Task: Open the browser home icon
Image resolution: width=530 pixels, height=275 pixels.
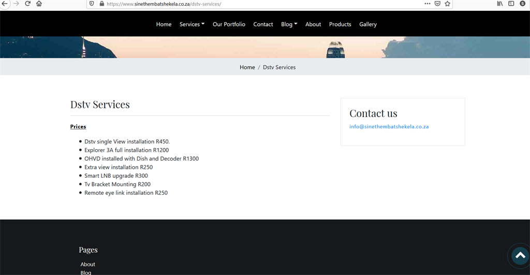Action: (x=39, y=4)
